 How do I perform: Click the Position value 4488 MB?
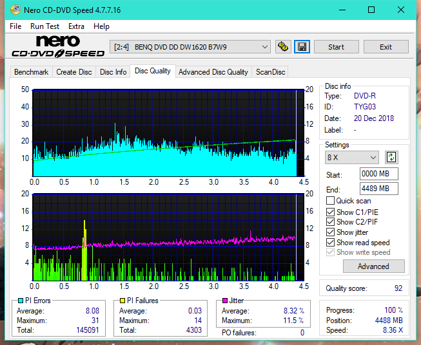(x=389, y=321)
